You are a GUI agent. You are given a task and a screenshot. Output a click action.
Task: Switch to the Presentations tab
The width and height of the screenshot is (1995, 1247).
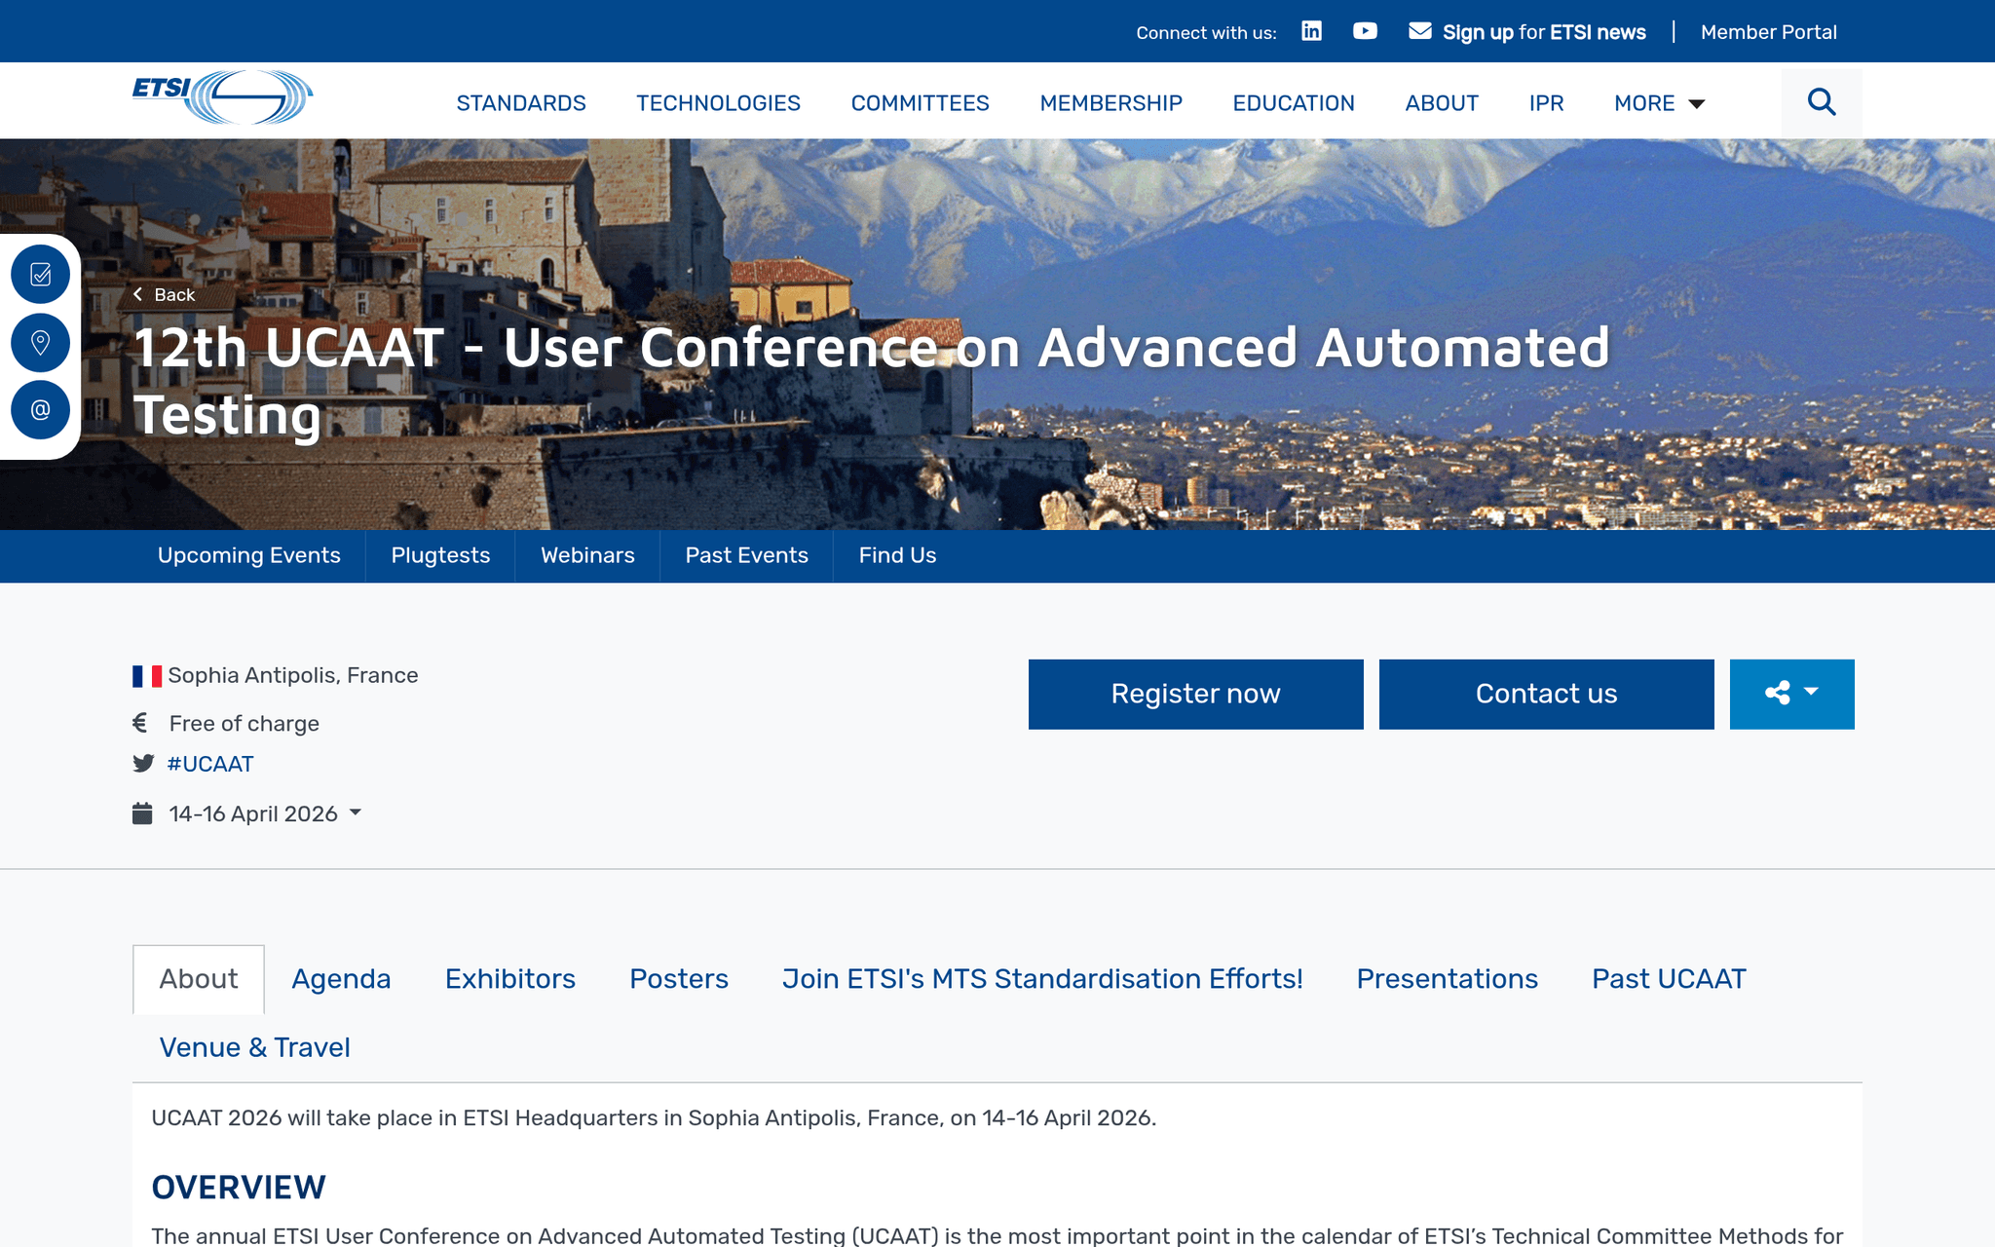(1448, 979)
